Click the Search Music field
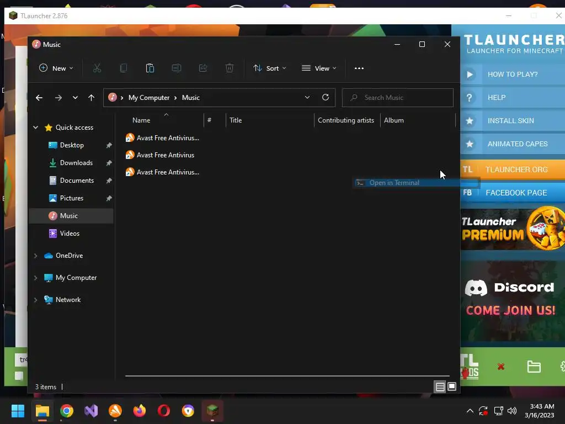565x424 pixels. point(397,98)
